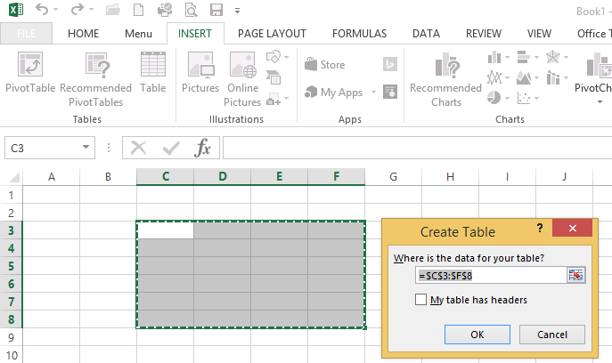Click the collapse dialog range selector icon
The height and width of the screenshot is (363, 612).
576,275
